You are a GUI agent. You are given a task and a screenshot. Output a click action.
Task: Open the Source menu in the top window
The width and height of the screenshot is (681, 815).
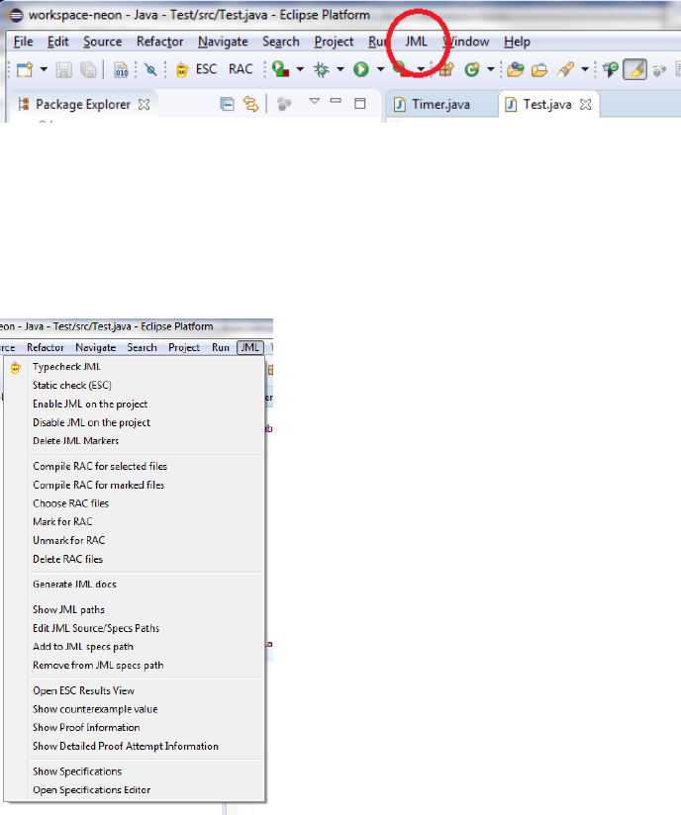[x=103, y=42]
